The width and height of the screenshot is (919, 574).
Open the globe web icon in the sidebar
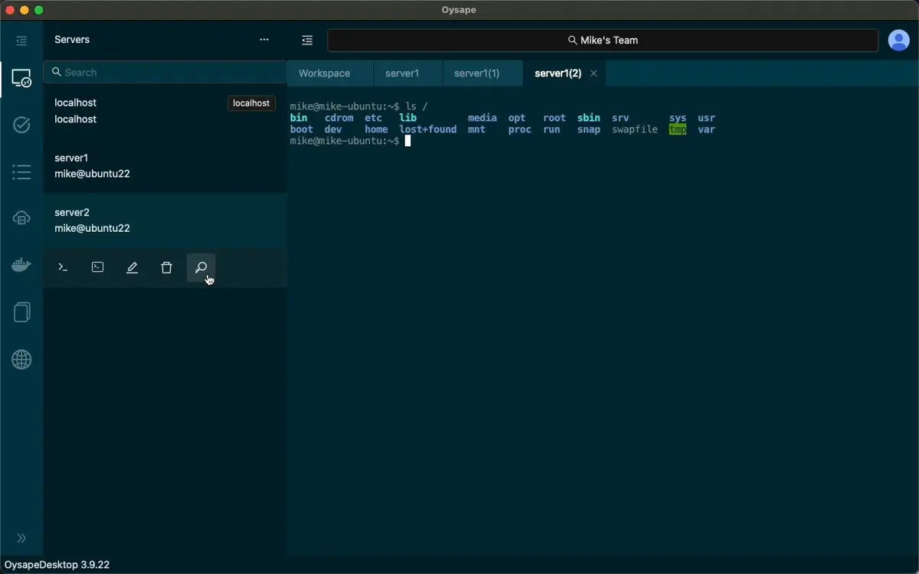click(x=21, y=359)
